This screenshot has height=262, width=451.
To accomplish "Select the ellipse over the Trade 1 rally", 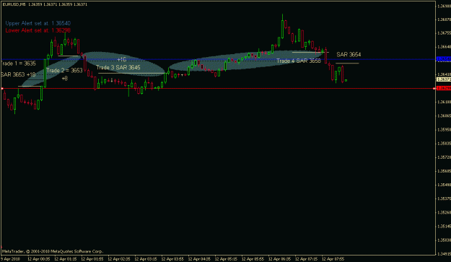I will (52, 72).
